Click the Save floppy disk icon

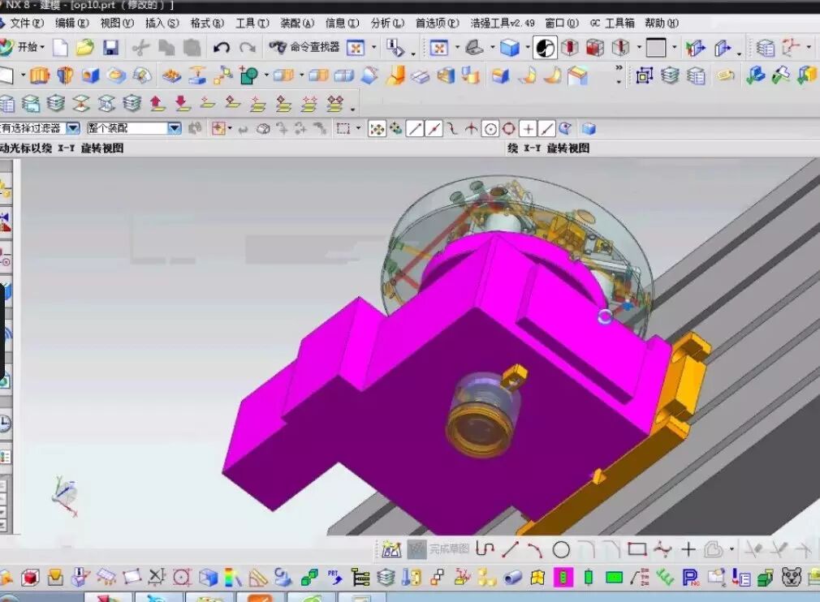click(110, 48)
